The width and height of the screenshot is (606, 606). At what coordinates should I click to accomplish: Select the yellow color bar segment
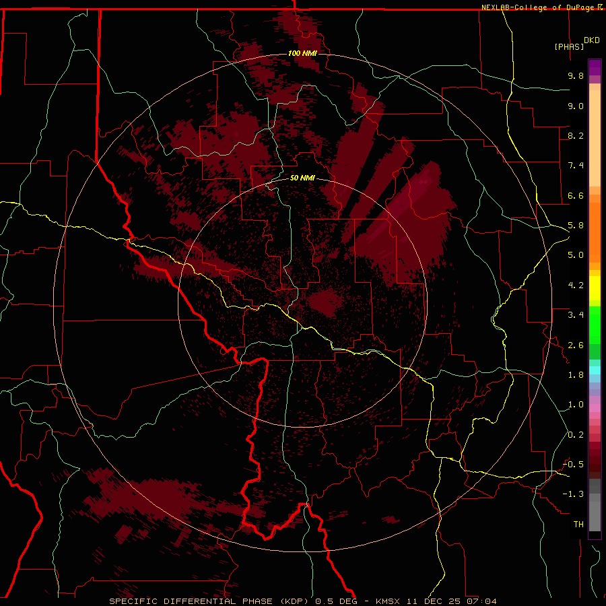click(595, 288)
